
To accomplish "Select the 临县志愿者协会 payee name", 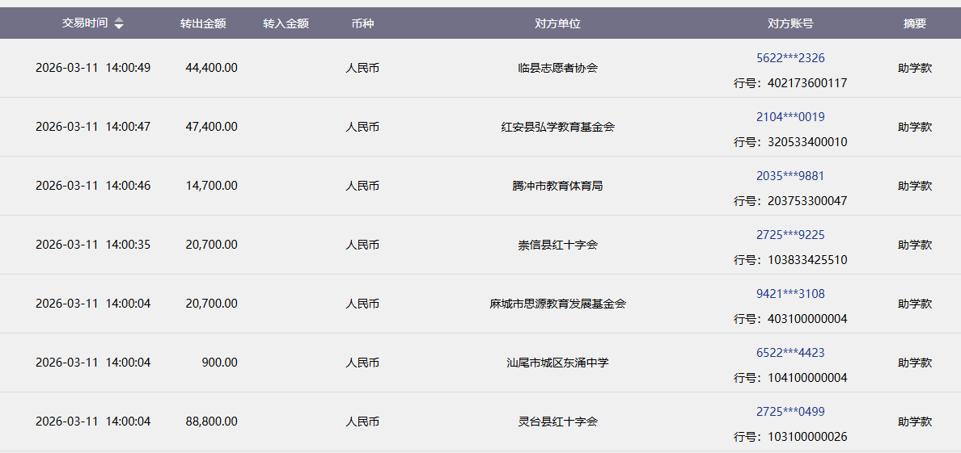I will coord(557,68).
